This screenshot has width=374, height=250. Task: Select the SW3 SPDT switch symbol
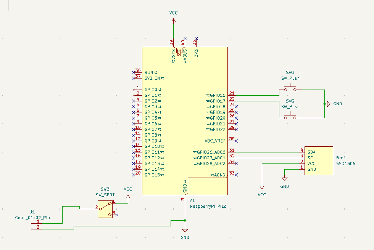click(x=105, y=209)
